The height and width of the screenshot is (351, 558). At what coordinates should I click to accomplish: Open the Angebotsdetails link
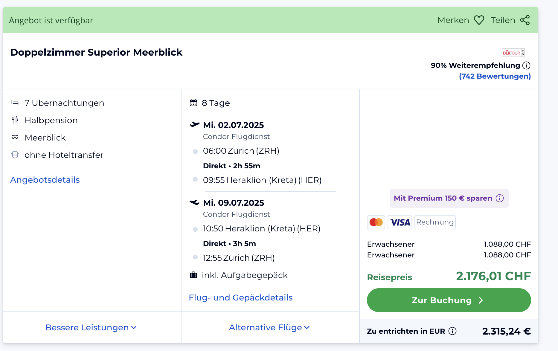tap(45, 180)
